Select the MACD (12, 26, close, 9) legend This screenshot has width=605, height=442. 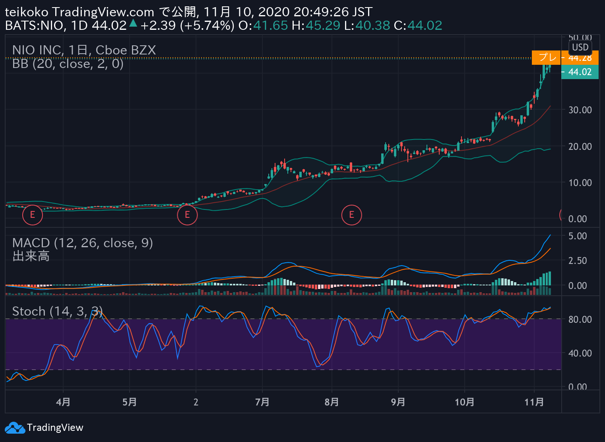[x=82, y=243]
